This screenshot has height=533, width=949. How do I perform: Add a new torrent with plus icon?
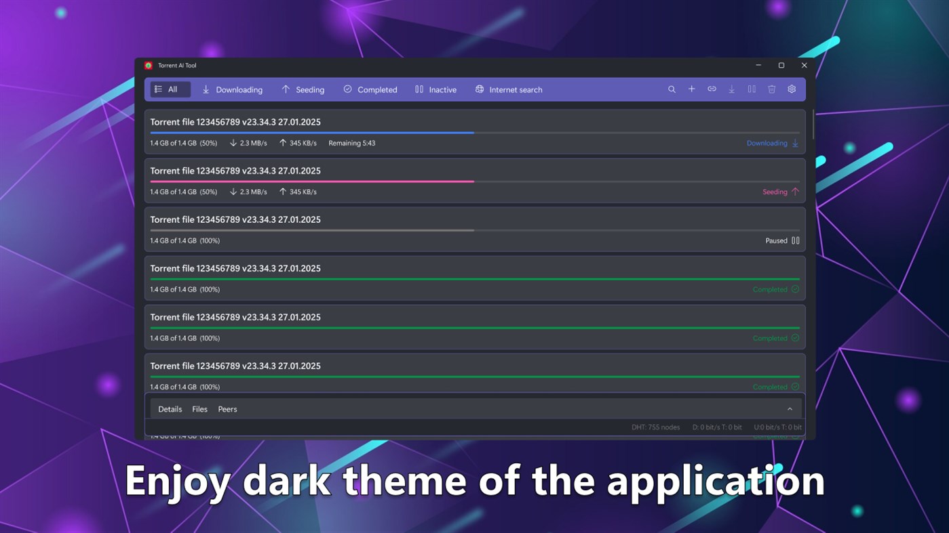pos(692,89)
